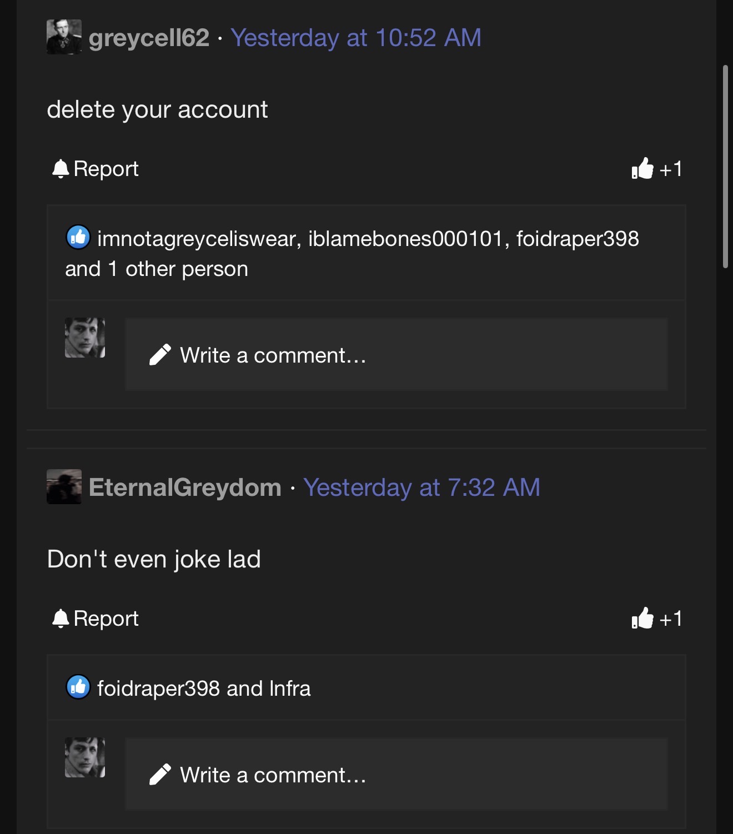This screenshot has height=834, width=733.
Task: Click bell icon to report greycell62's post
Action: tap(61, 168)
